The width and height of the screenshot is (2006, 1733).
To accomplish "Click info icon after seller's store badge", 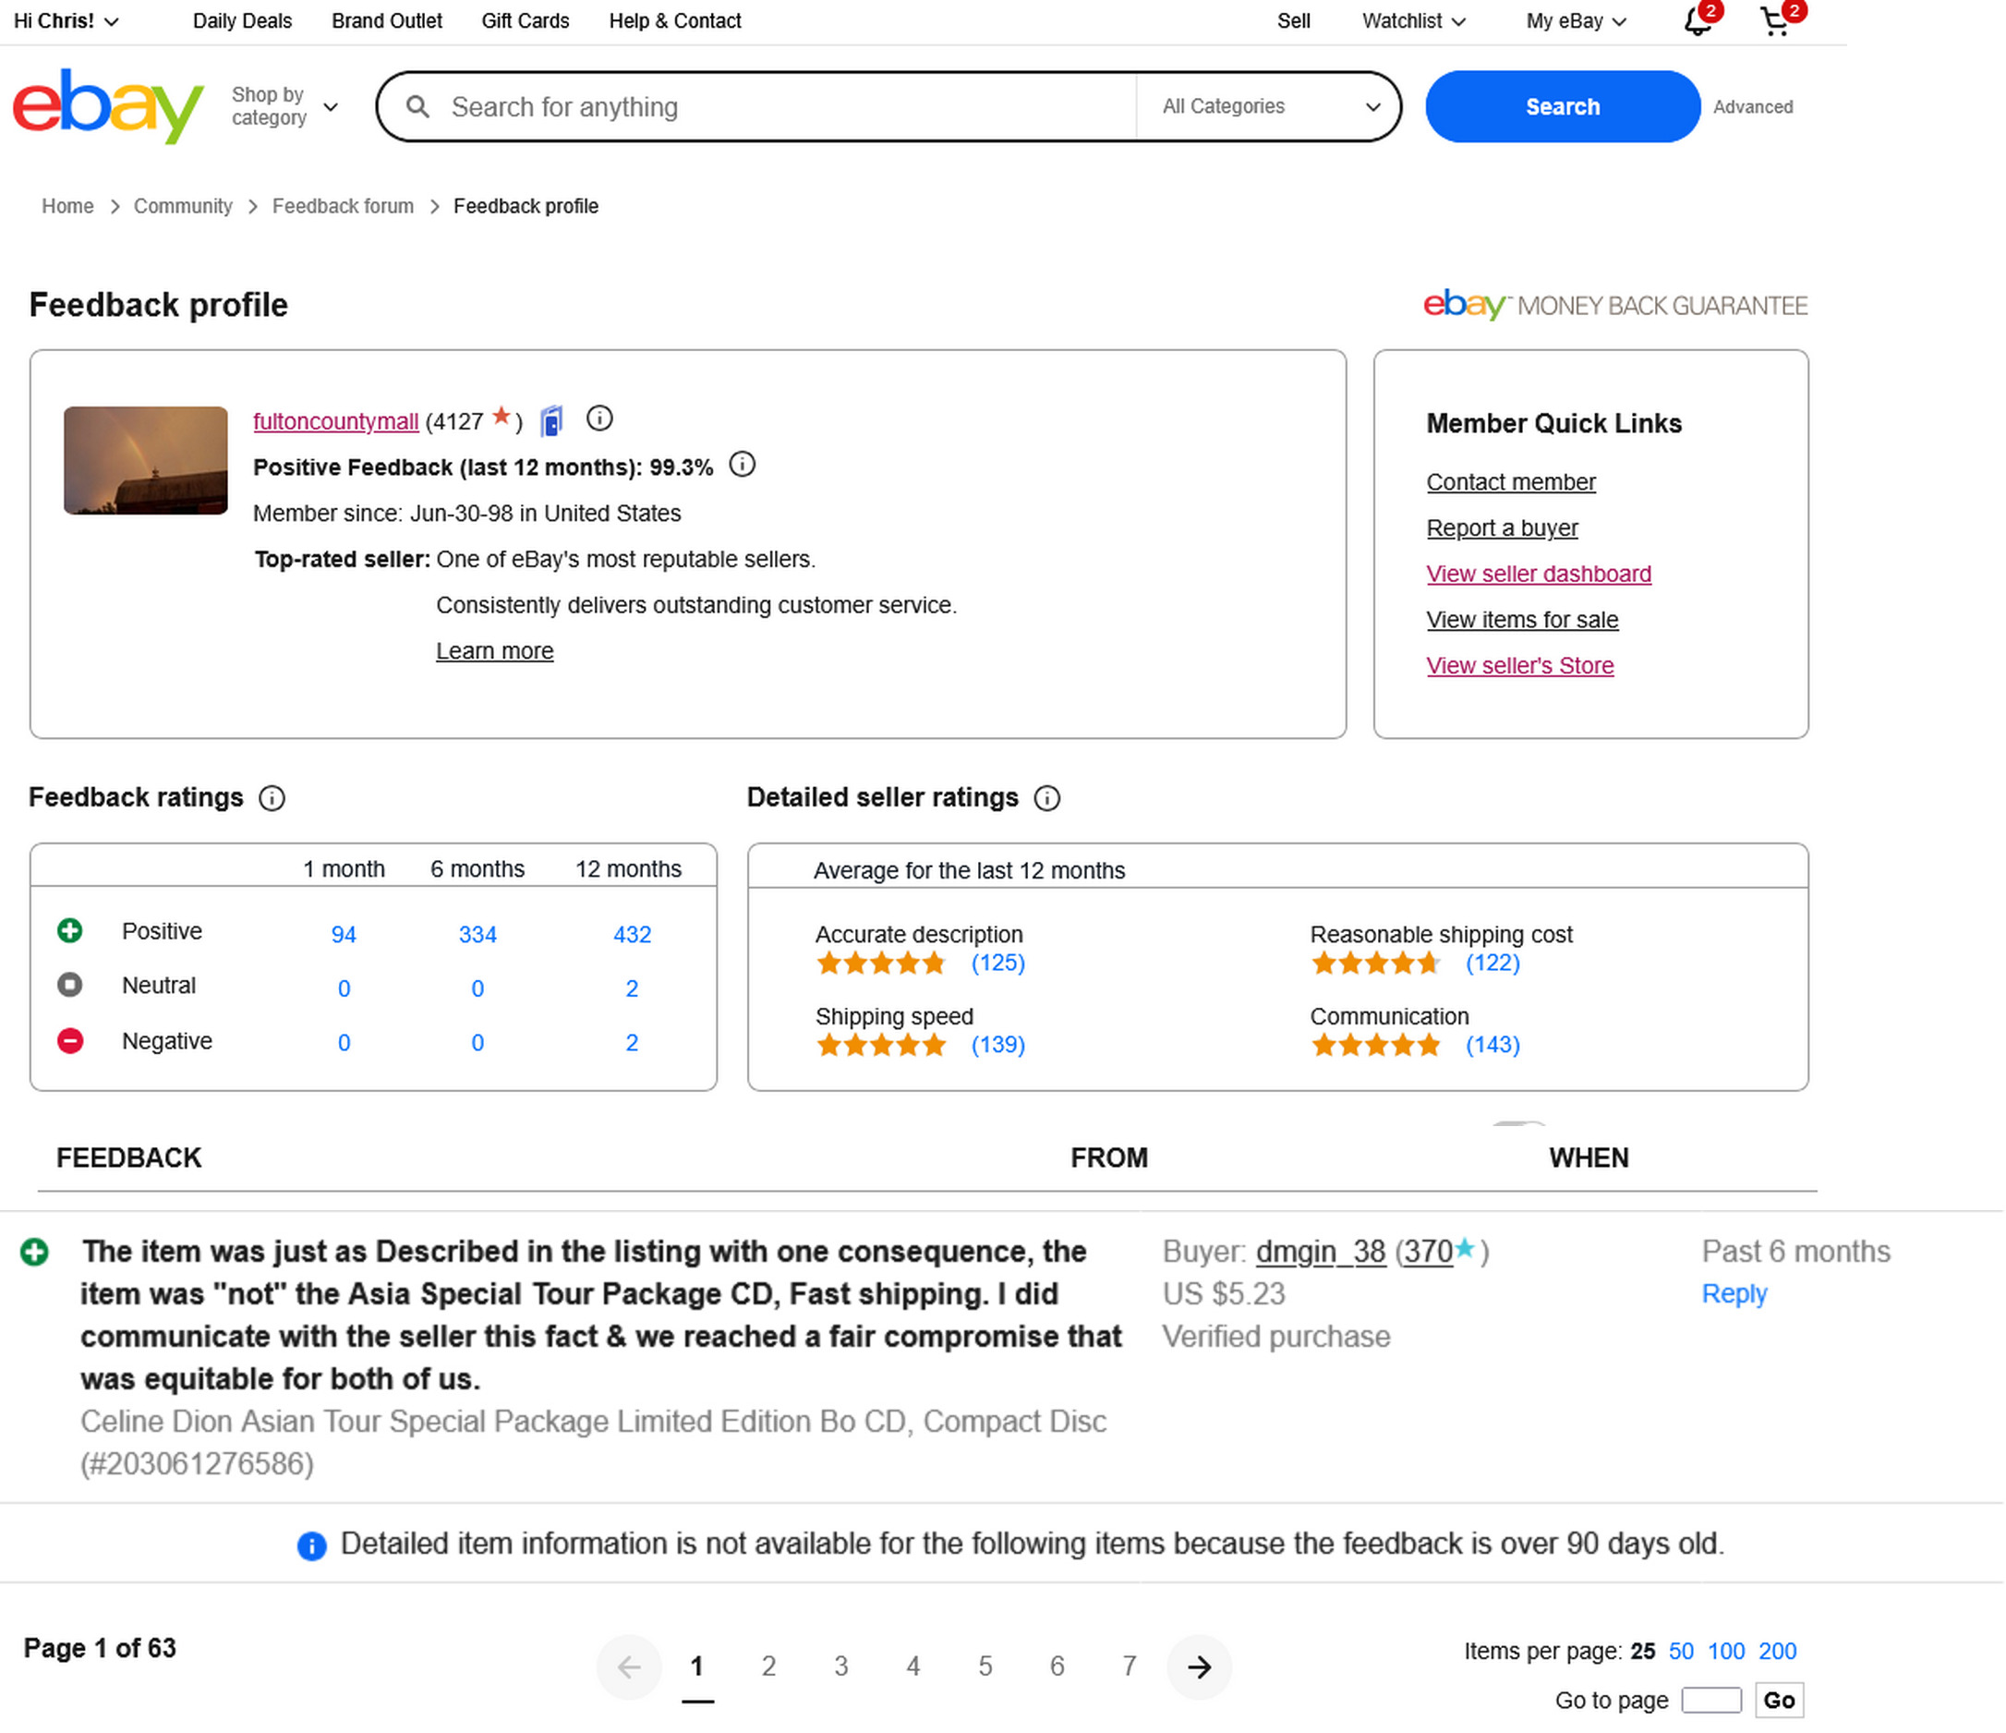I will (x=600, y=419).
